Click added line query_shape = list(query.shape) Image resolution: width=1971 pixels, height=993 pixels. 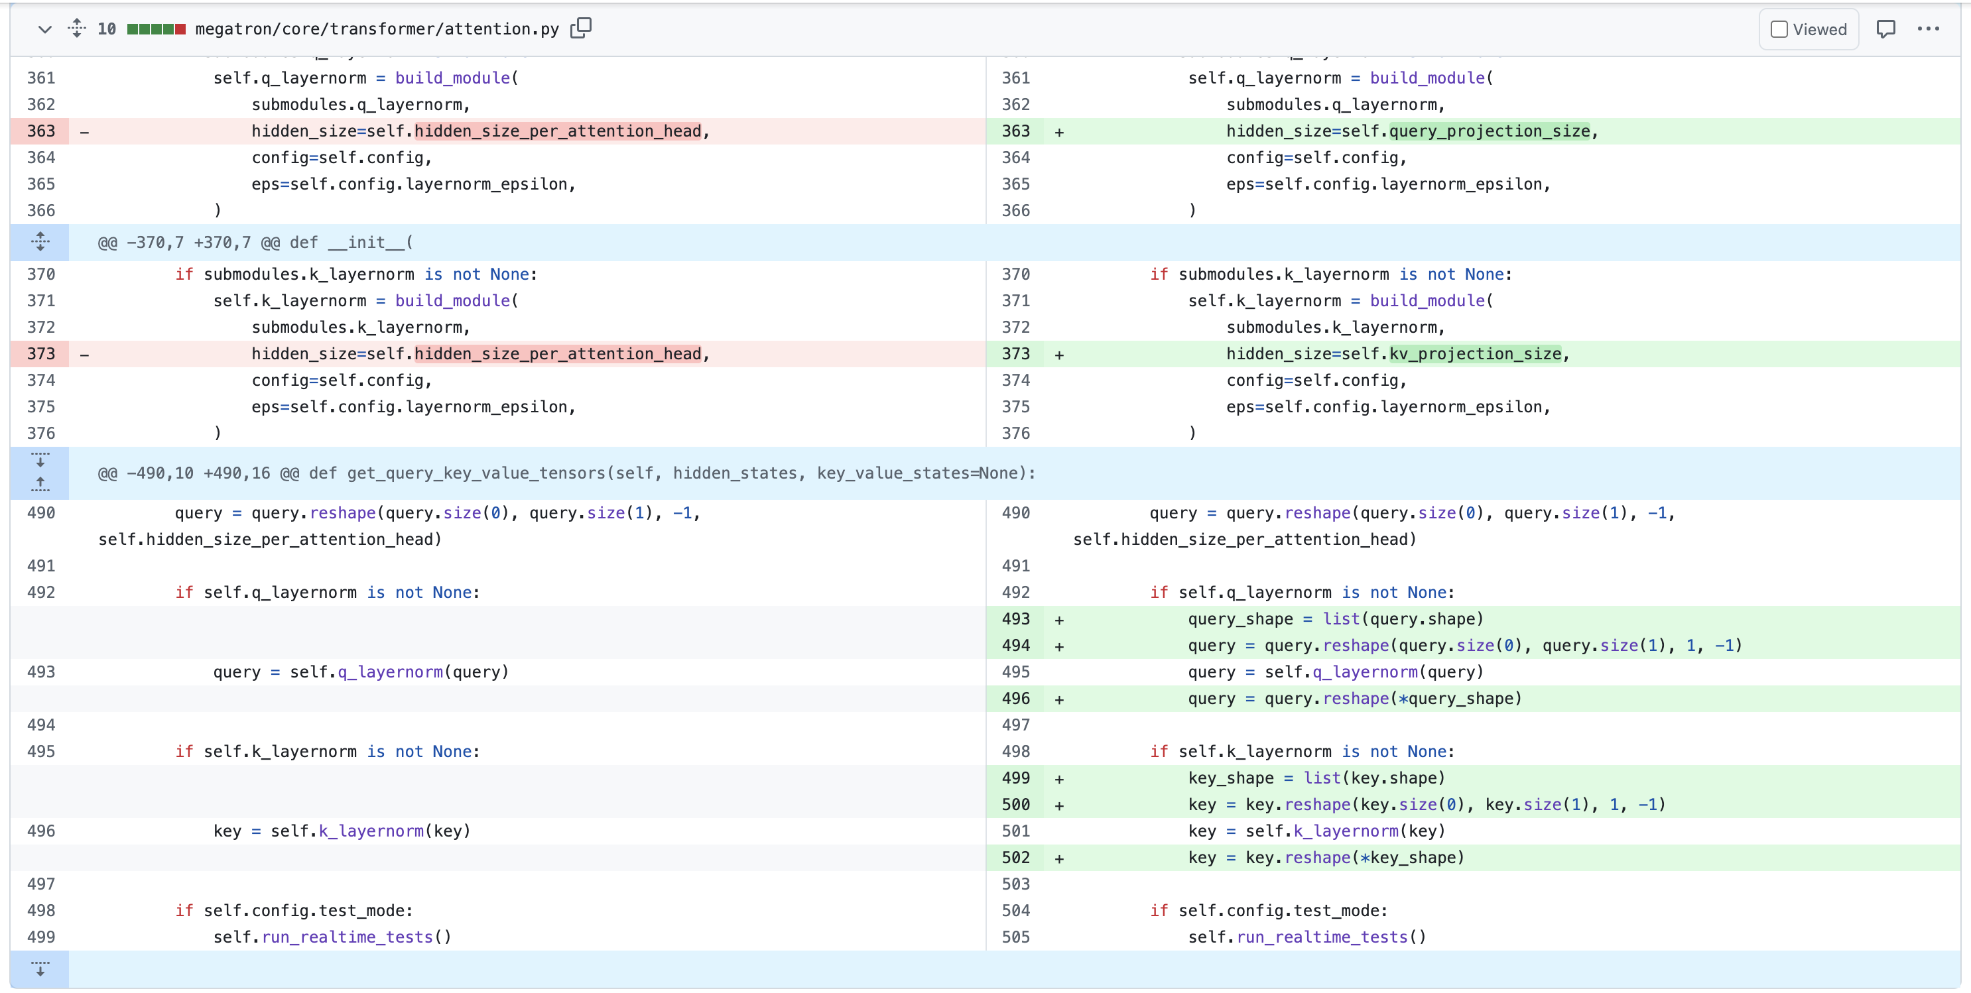1335,619
